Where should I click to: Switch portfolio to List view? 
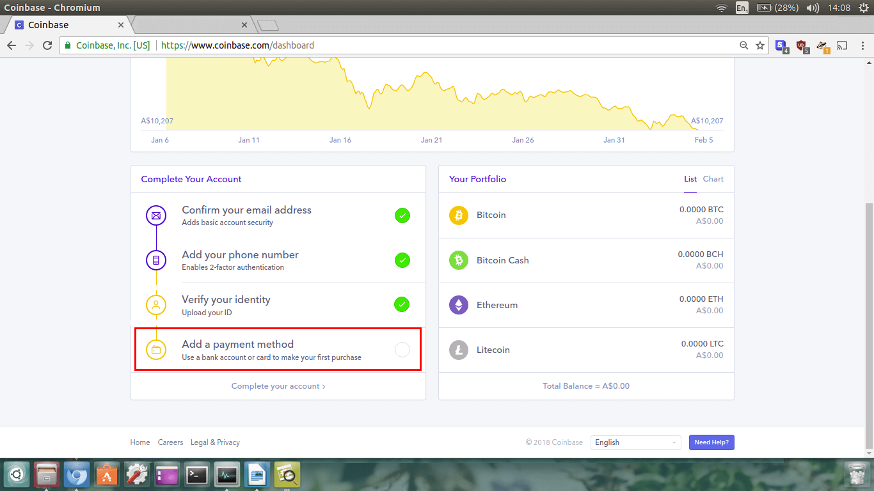tap(690, 179)
